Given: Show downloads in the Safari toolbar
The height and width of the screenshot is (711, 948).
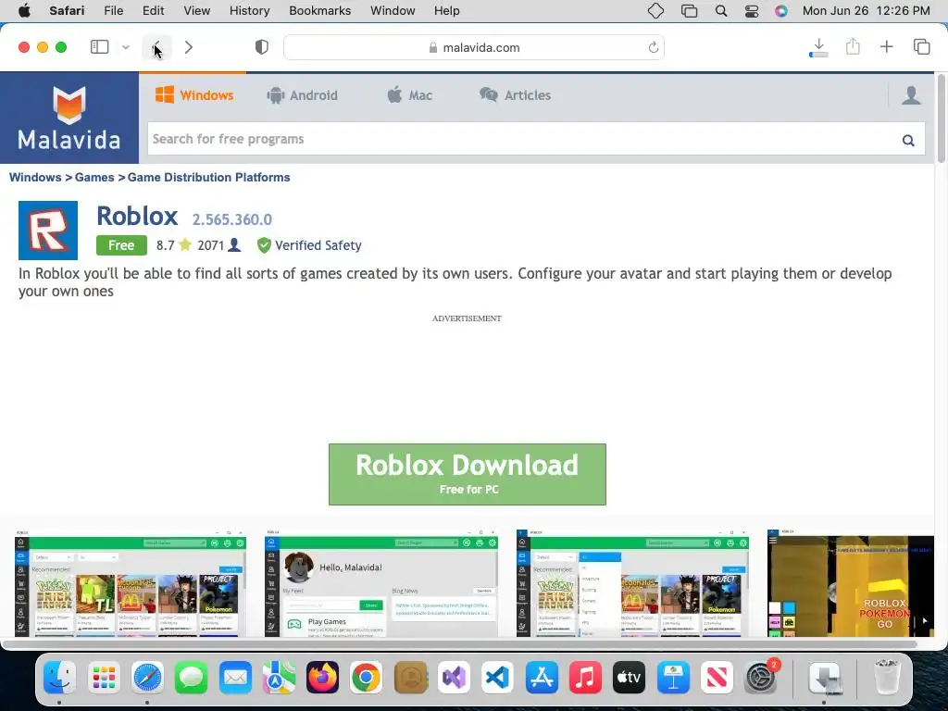Looking at the screenshot, I should pos(818,48).
